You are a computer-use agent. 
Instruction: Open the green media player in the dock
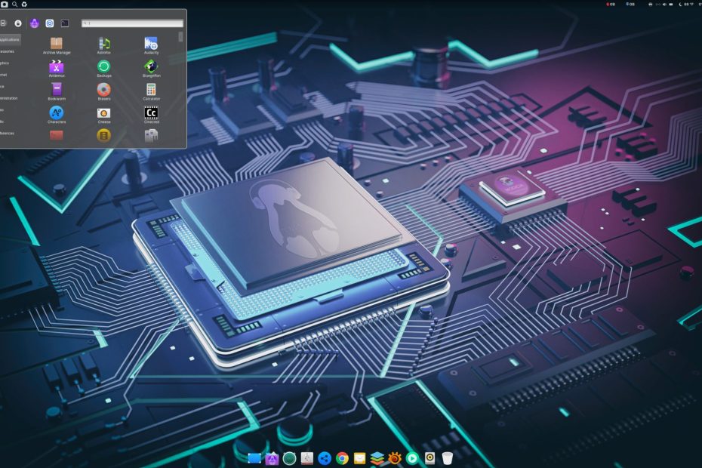pyautogui.click(x=412, y=458)
